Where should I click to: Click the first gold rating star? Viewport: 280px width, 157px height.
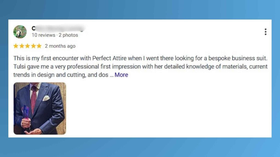point(16,46)
